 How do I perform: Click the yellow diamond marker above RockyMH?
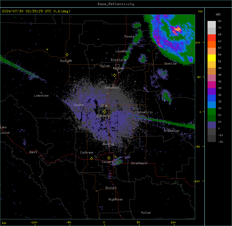click(67, 55)
